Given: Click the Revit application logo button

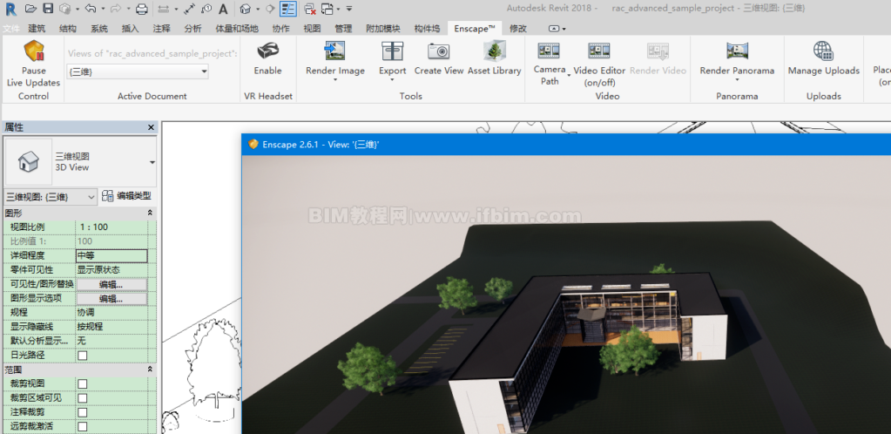Looking at the screenshot, I should click(10, 9).
